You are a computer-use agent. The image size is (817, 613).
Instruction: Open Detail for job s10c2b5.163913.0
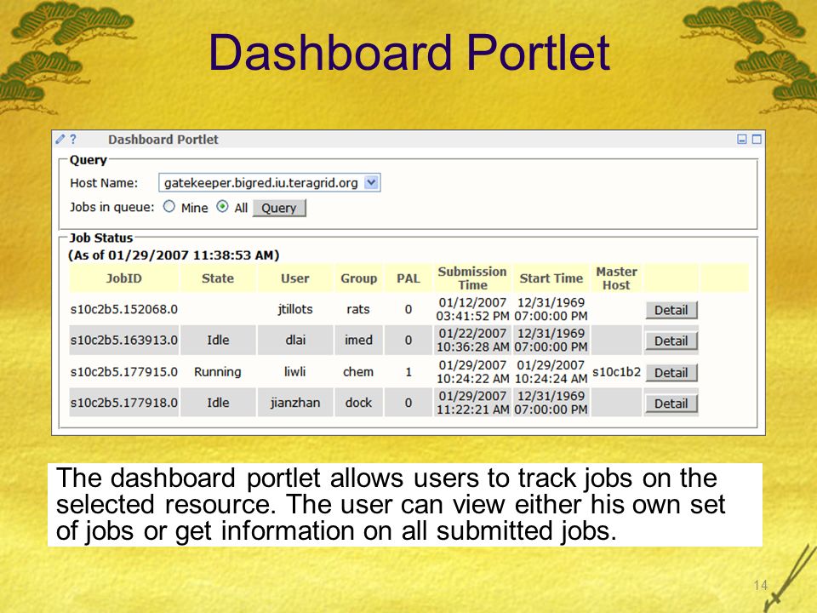671,341
